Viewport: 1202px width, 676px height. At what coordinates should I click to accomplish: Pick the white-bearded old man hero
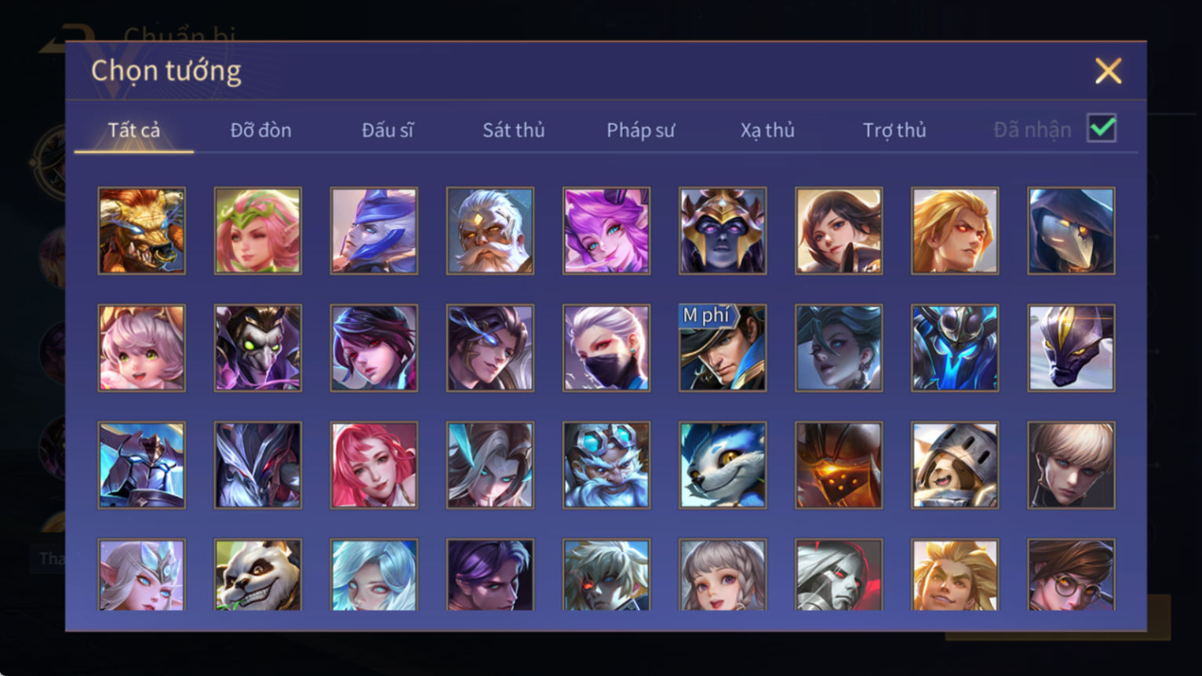coord(490,231)
